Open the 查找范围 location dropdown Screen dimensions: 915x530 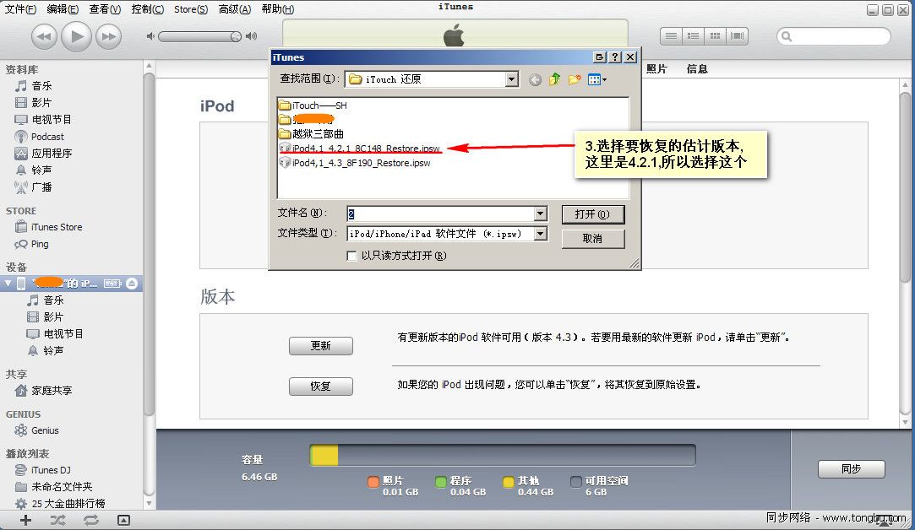point(511,79)
